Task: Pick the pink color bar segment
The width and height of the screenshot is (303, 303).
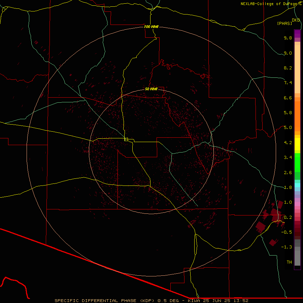Action: coord(297,204)
